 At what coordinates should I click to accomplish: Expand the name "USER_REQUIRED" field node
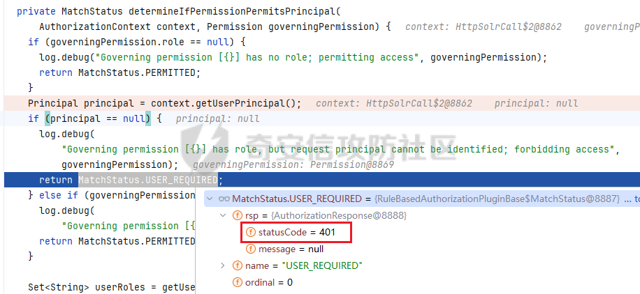(222, 265)
